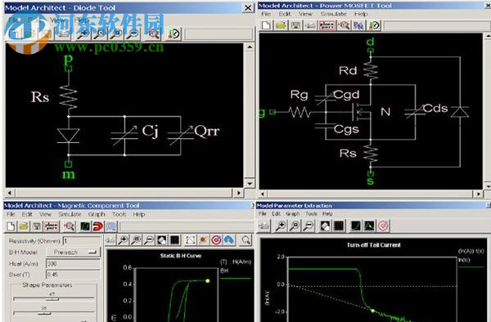Click print icon in Model Parameter Extraction toolbar
This screenshot has width=491, height=322.
pyautogui.click(x=264, y=226)
